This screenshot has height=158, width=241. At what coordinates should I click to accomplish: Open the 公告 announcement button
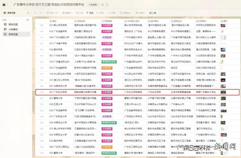coord(153,13)
